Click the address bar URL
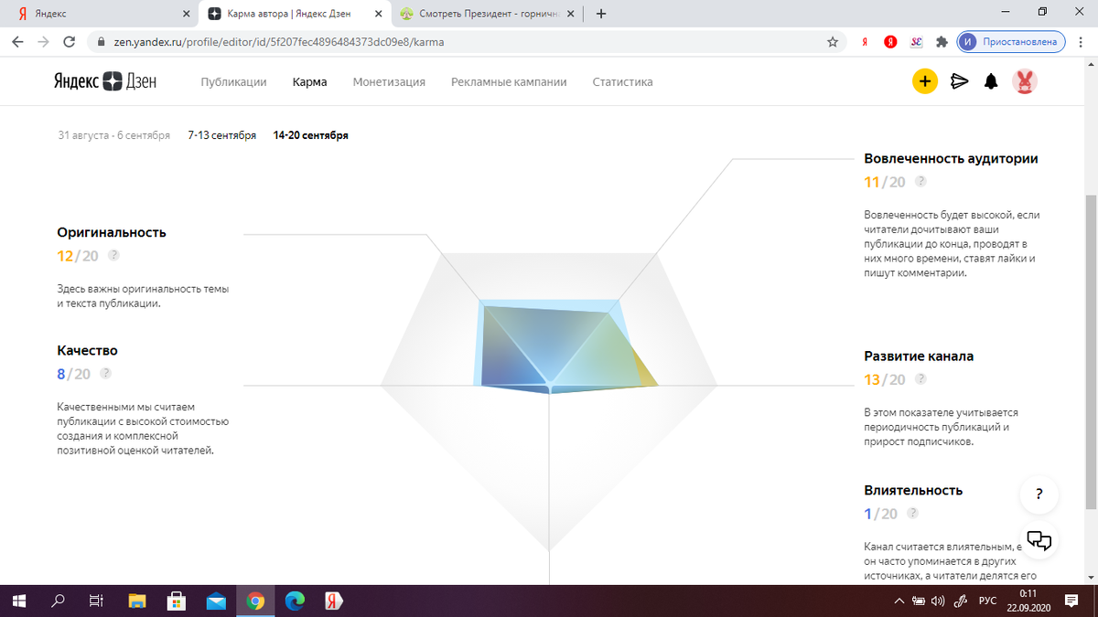 (x=278, y=41)
